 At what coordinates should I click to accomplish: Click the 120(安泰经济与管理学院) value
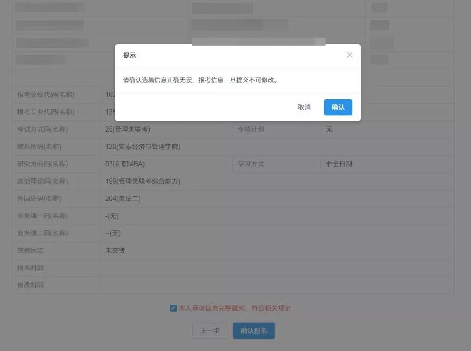(142, 147)
